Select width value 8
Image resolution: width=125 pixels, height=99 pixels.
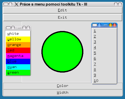click(x=104, y=70)
